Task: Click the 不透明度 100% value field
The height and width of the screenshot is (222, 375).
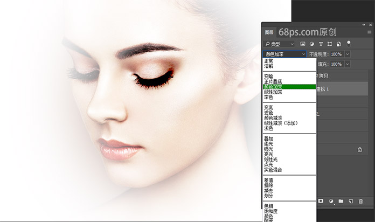Action: pos(337,54)
